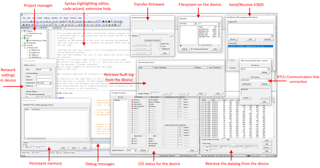The image size is (320, 168).
Task: Click the Filesystem file list horizontal scrollbar
Action: click(x=209, y=45)
